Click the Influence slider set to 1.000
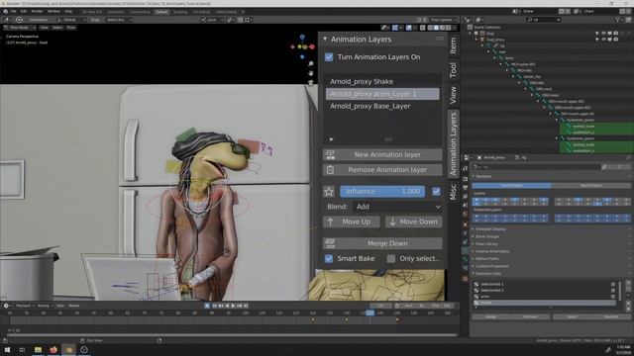Screen dimensions: 634x356 [x=382, y=191]
